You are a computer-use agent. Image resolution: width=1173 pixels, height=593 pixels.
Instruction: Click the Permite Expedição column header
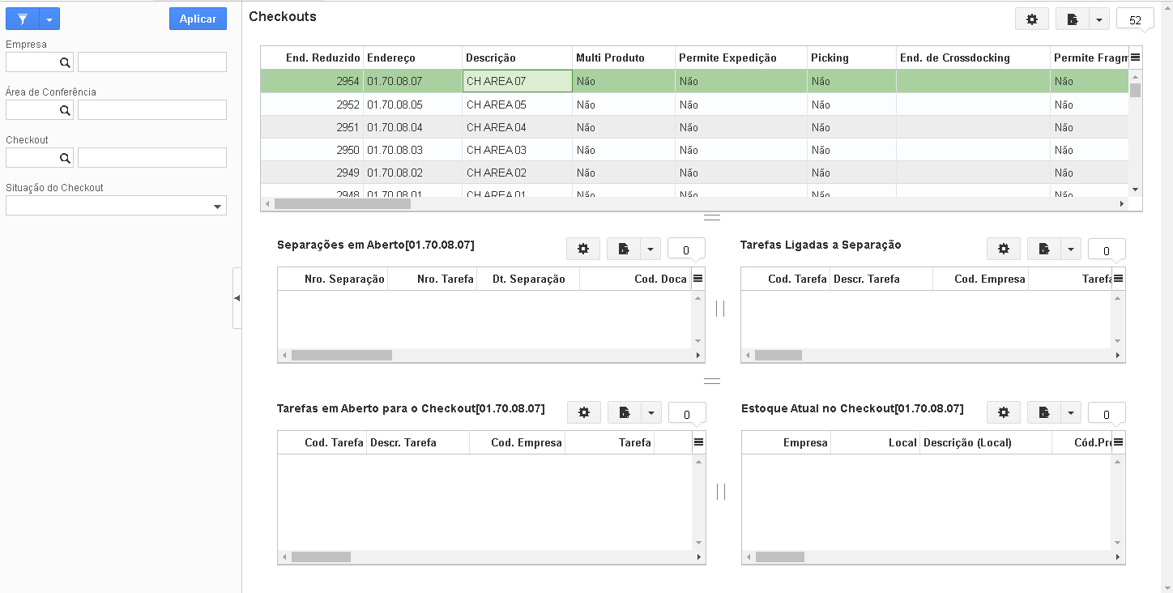741,58
